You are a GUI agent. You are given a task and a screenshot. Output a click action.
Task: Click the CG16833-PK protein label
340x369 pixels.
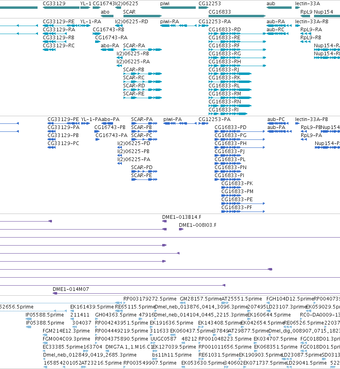coord(237,183)
